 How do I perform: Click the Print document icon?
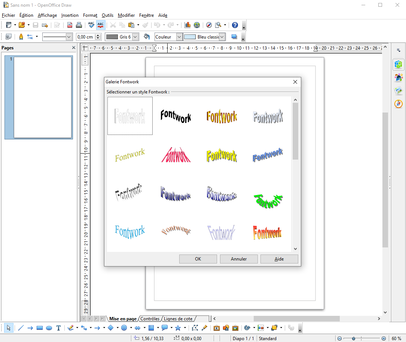coord(79,25)
